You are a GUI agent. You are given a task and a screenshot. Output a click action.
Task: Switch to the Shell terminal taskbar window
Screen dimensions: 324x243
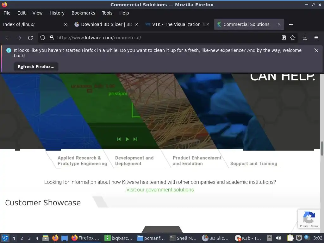[184, 238]
